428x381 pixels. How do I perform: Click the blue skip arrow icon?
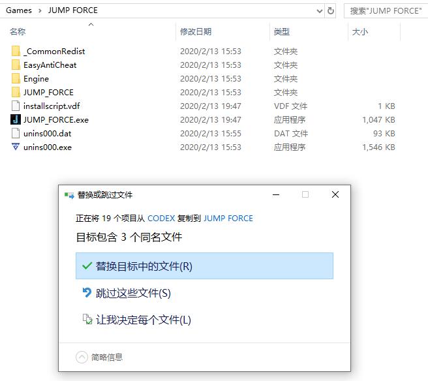click(x=87, y=292)
